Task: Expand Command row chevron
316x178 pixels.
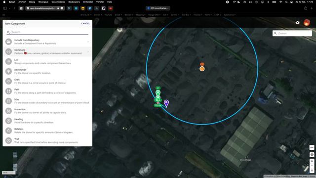Action: click(x=88, y=51)
